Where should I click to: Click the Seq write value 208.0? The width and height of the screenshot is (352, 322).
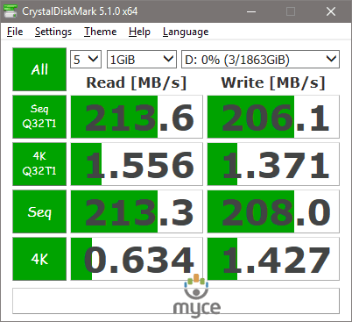pos(273,211)
